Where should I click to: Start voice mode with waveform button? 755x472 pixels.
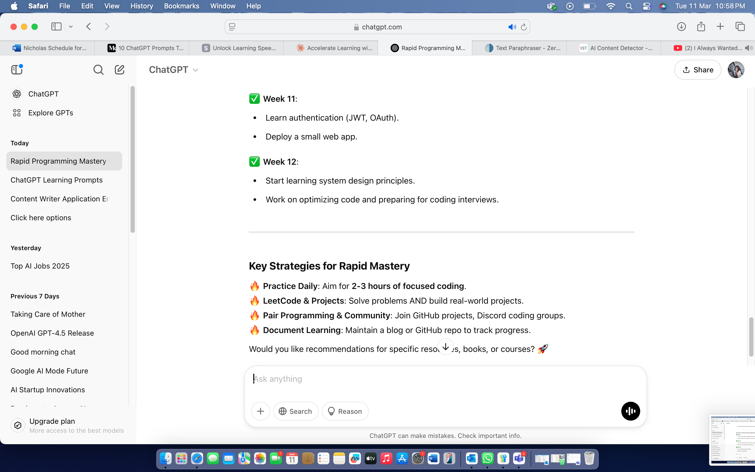[630, 411]
